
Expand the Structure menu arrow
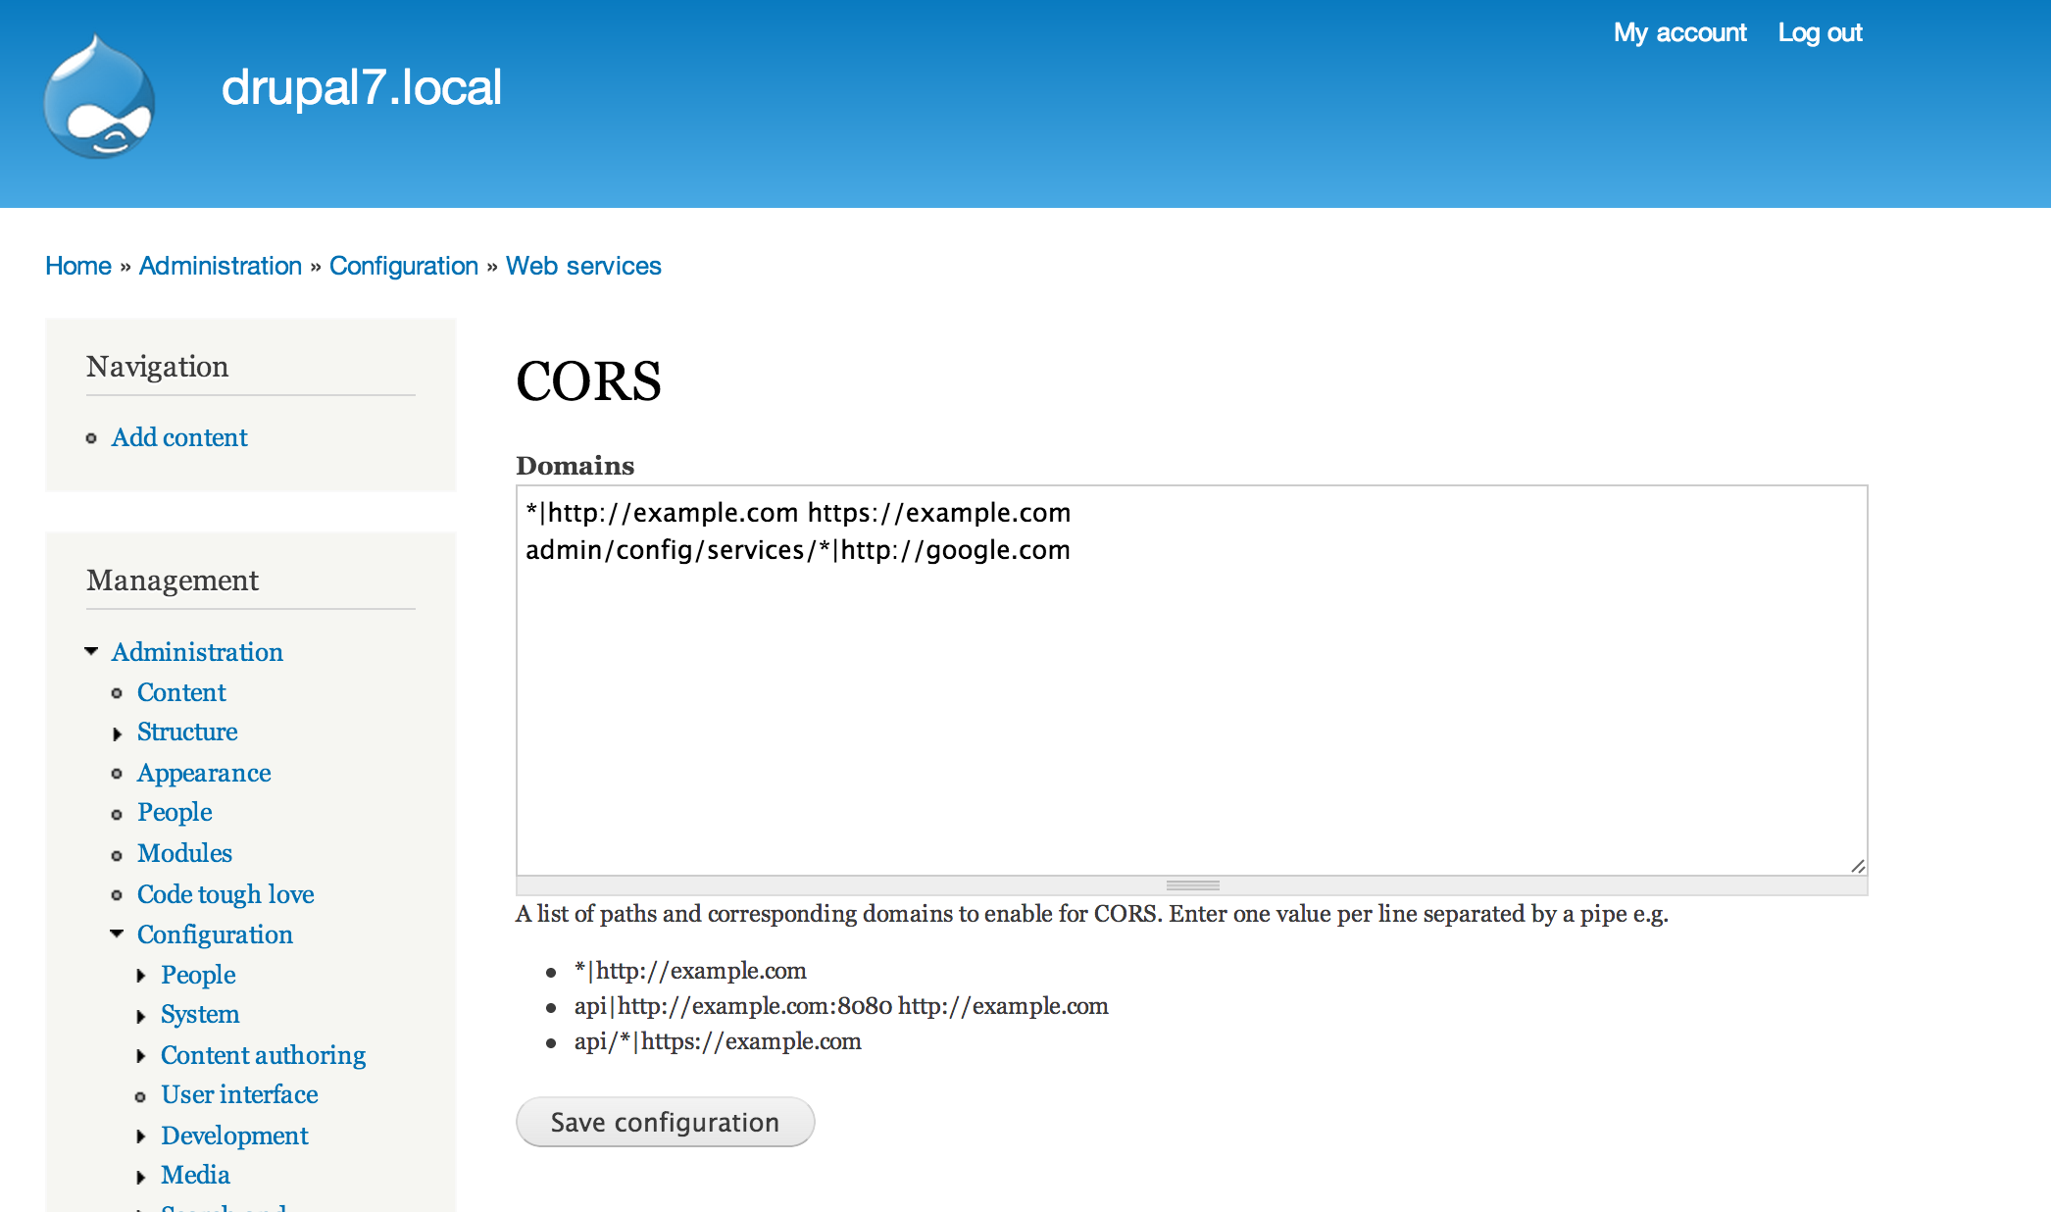[117, 733]
